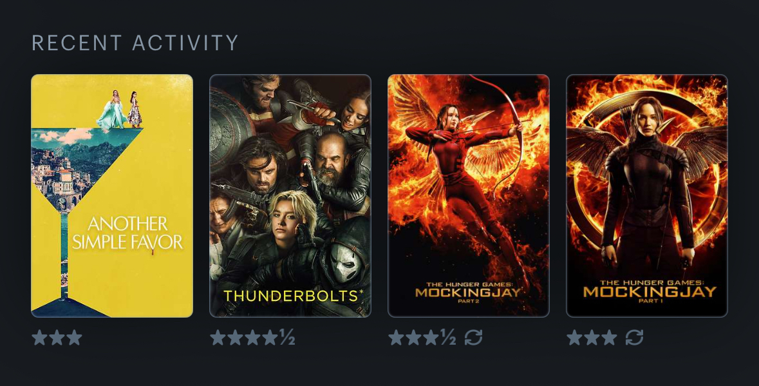Click the third star under Mockingjay Part 1

609,338
